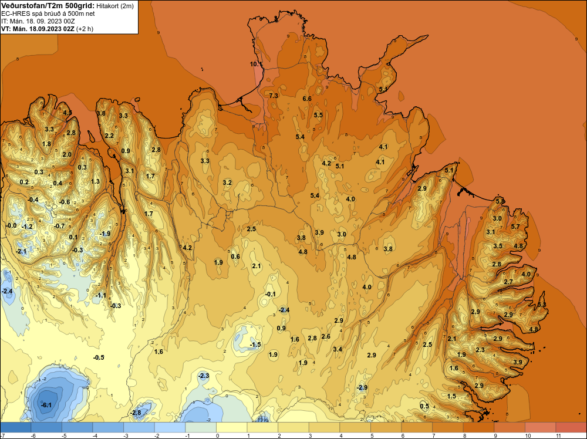
Task: Click the '11' tick label on the legend scale
Action: (x=558, y=435)
